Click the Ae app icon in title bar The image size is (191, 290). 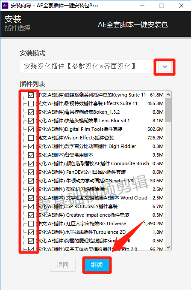[x=5, y=6]
